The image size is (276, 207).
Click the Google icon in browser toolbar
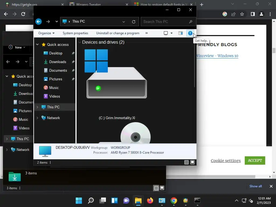pos(225,14)
